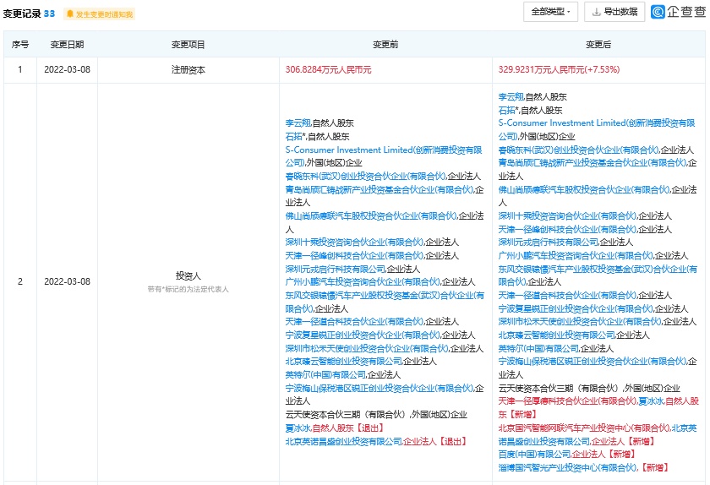The image size is (710, 485).
Task: Open 英特尔(中国)有限公司 link in 变更前
Action: [x=325, y=374]
